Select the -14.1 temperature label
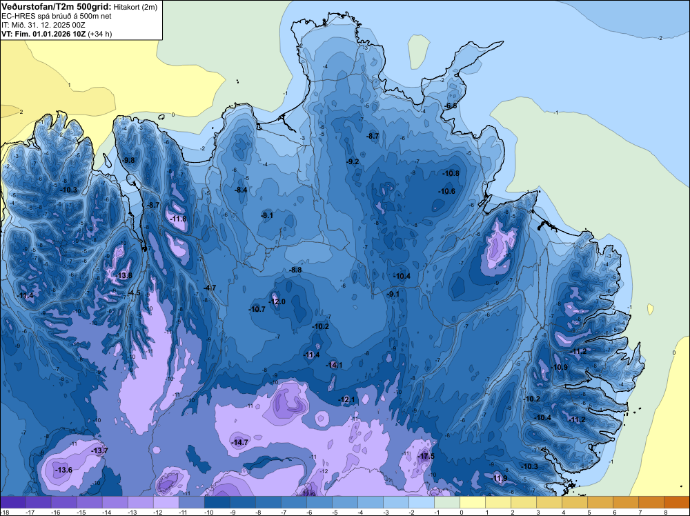 [x=334, y=365]
